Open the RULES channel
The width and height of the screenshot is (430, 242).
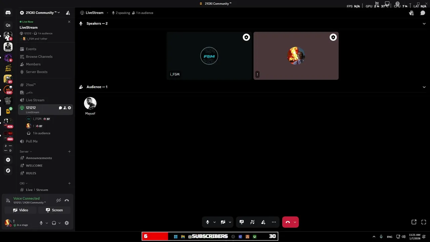pyautogui.click(x=45, y=173)
